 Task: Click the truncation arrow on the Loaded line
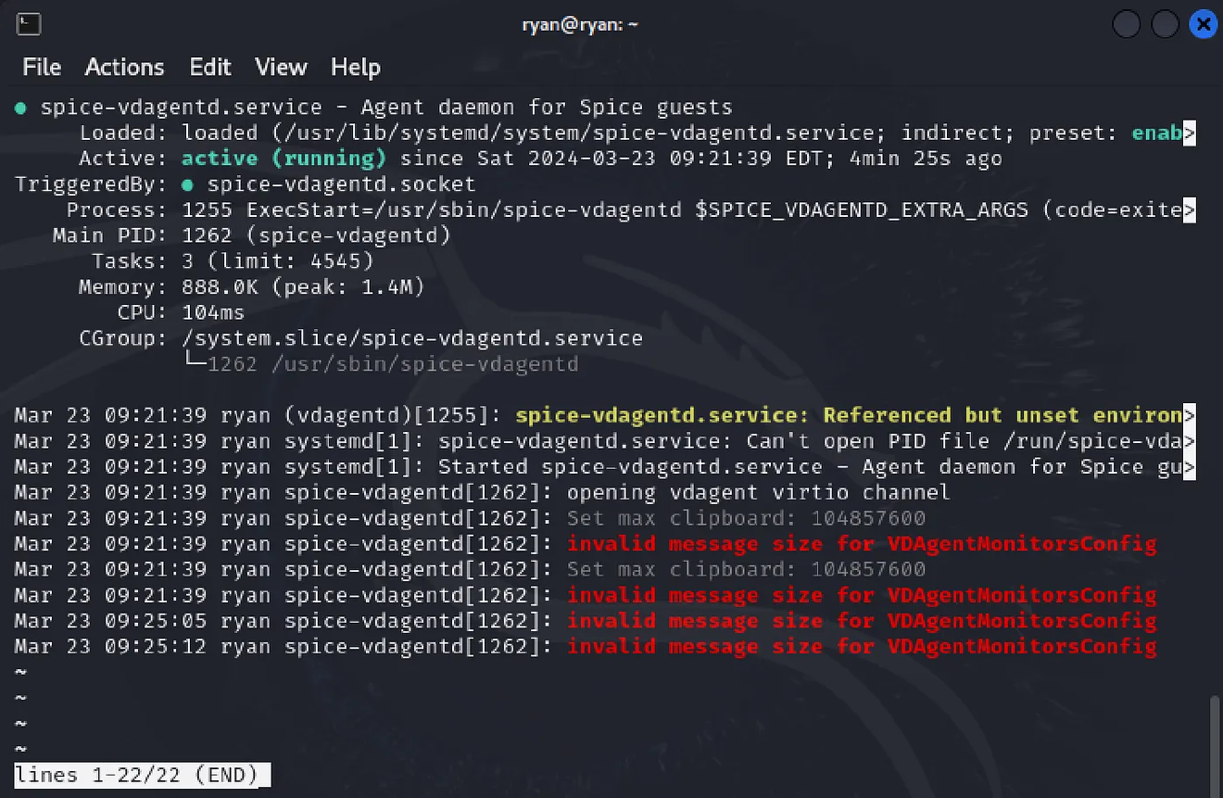[1189, 133]
